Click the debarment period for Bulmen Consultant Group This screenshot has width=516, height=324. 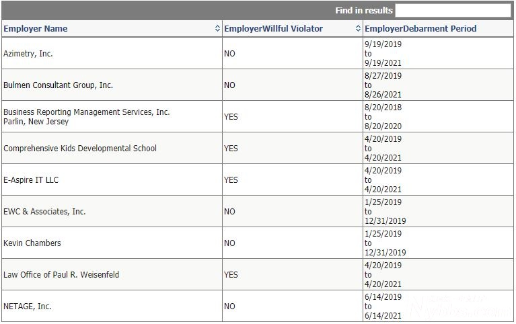(383, 85)
